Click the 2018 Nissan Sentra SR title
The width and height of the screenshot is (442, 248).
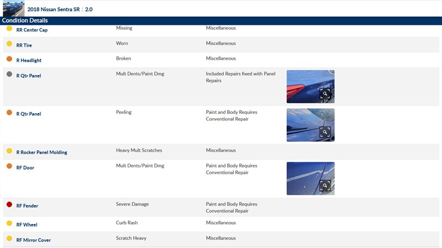(x=54, y=9)
